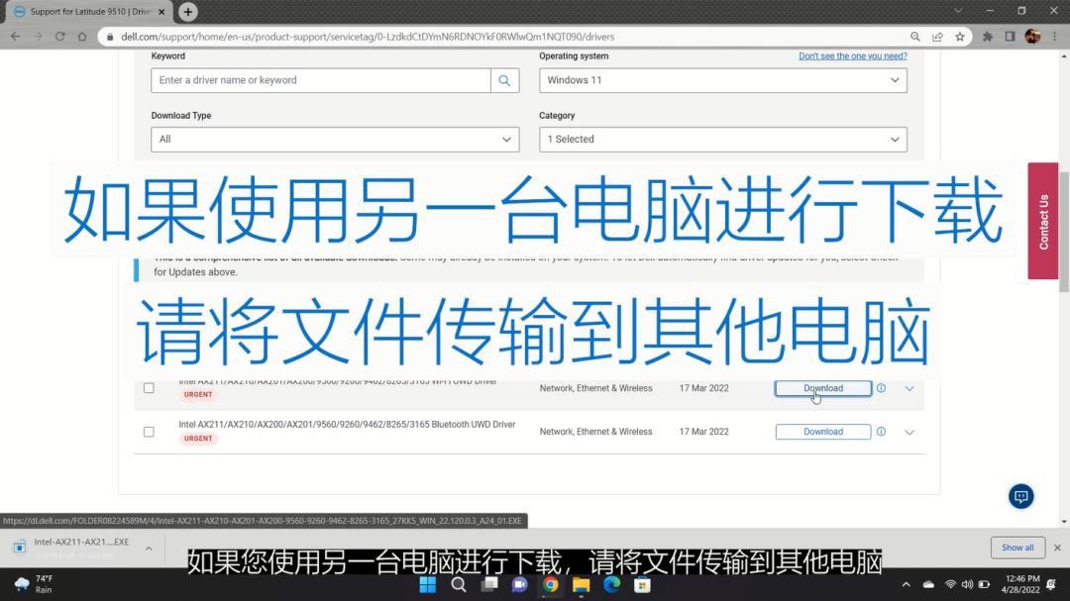Click the info icon beside the Bluetooth driver
Image resolution: width=1070 pixels, height=601 pixels.
pyautogui.click(x=881, y=431)
